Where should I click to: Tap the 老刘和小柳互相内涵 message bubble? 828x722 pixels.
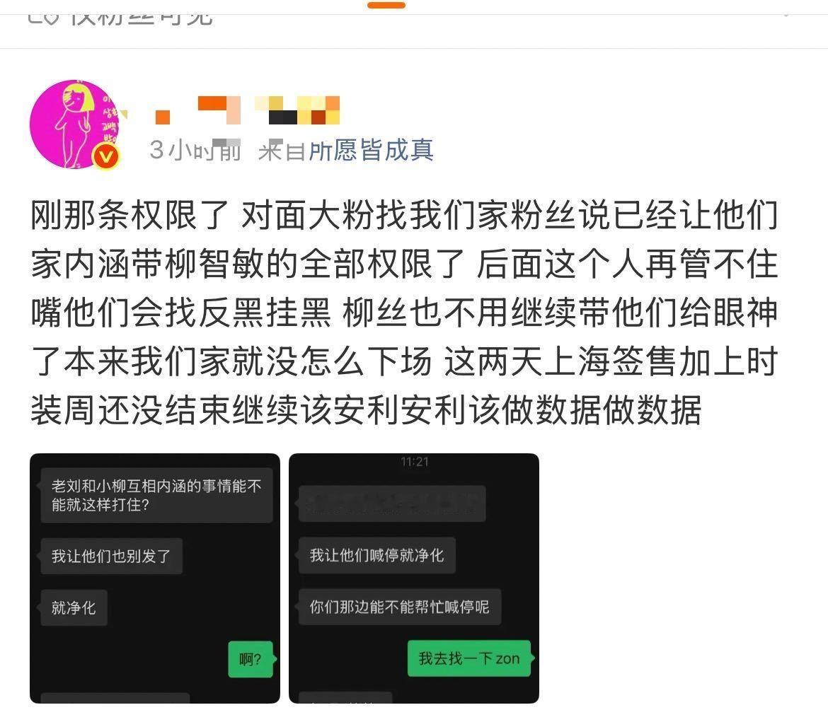click(x=156, y=495)
